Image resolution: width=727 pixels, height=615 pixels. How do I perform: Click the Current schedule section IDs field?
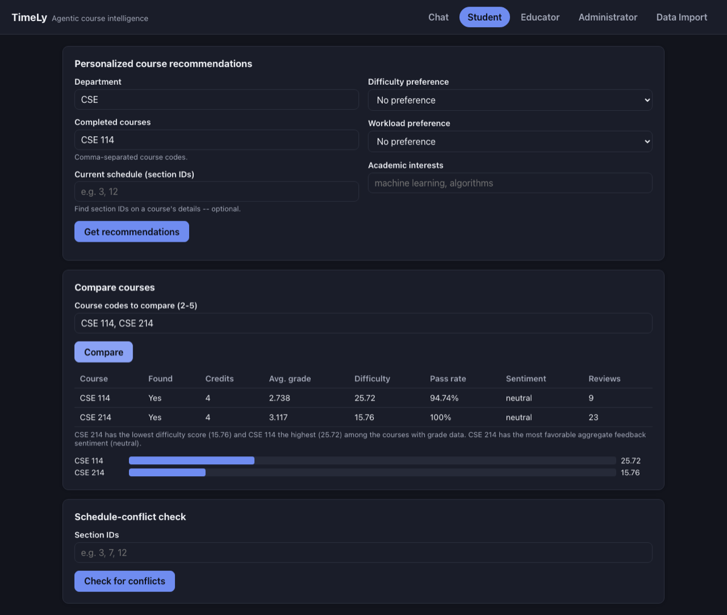point(216,191)
